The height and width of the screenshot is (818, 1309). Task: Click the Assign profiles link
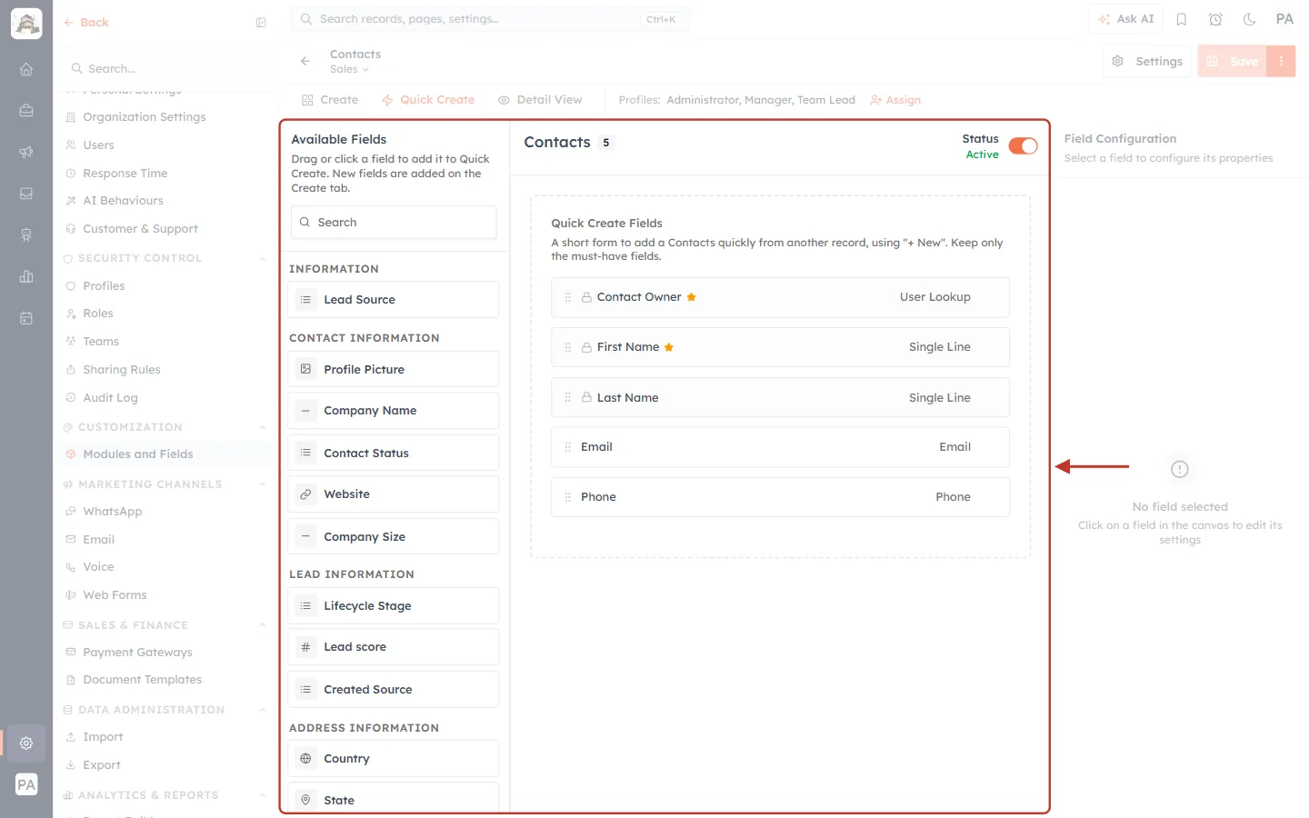[895, 100]
